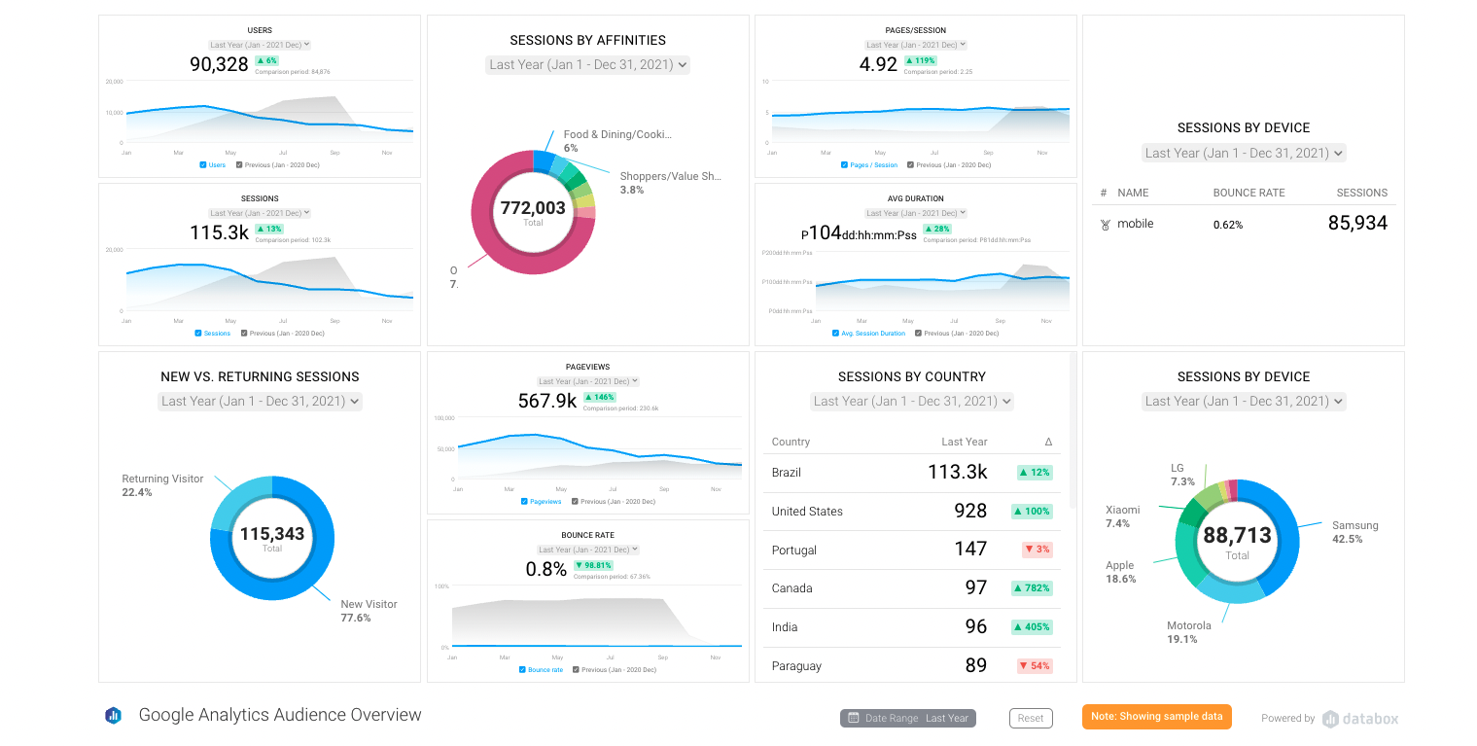
Task: Click the United States country row
Action: point(911,512)
